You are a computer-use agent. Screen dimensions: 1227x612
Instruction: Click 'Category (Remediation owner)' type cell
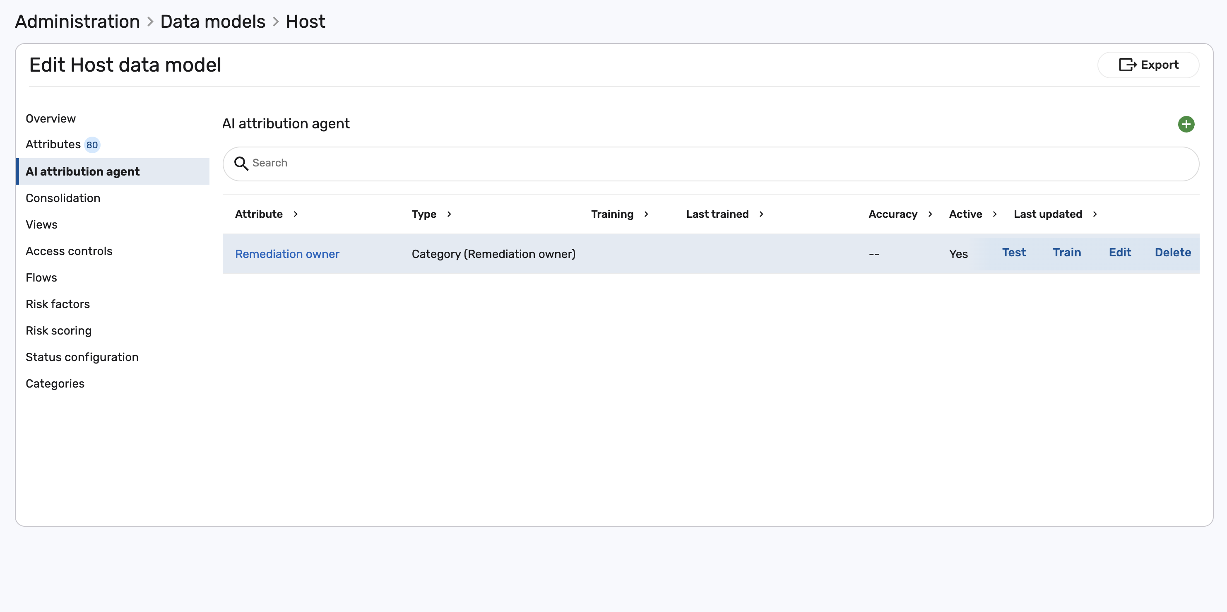pos(493,254)
